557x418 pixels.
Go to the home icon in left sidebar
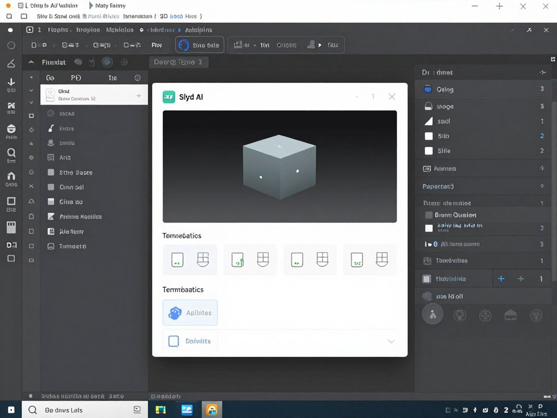click(x=11, y=176)
